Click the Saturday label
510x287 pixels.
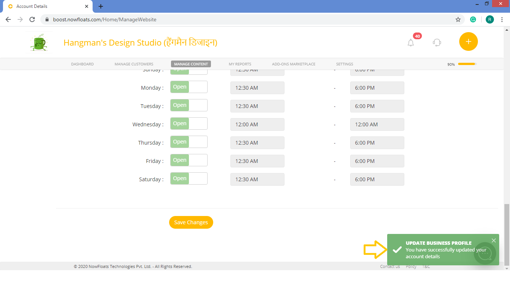tap(151, 179)
